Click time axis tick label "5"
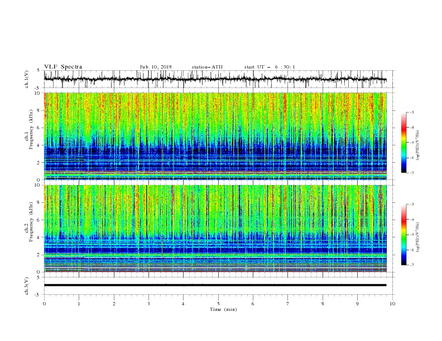 click(218, 304)
